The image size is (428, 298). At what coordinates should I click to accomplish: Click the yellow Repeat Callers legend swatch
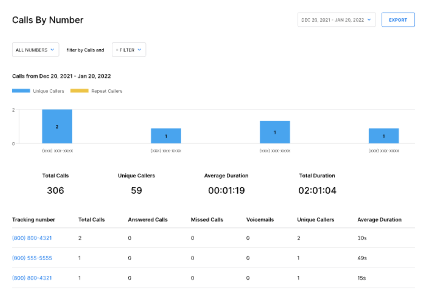[79, 90]
